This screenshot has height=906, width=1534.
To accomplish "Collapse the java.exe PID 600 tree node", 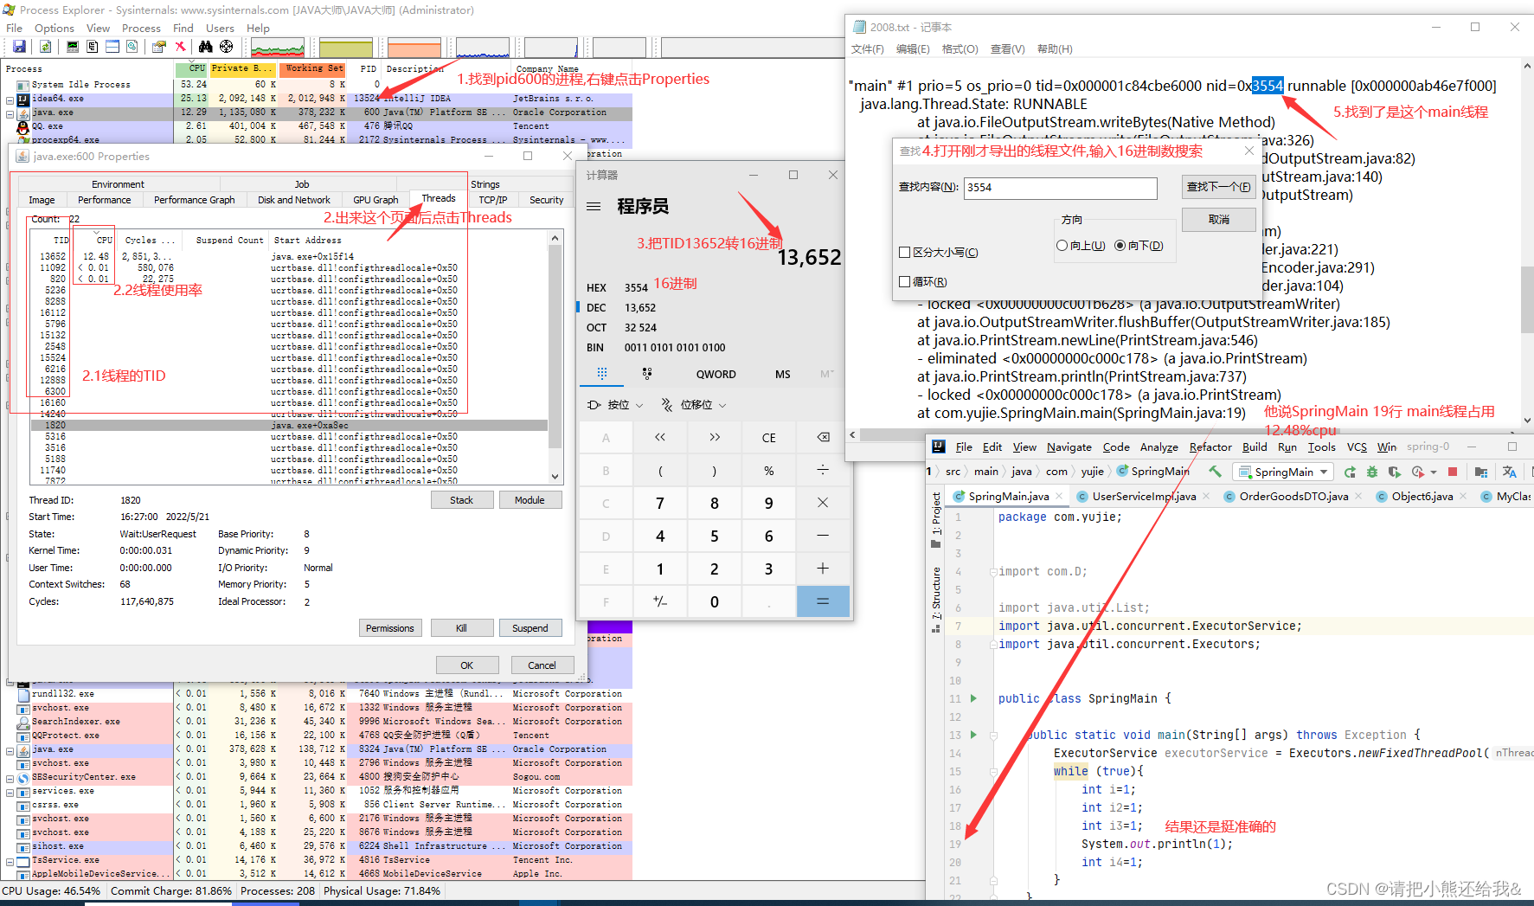I will tap(10, 113).
